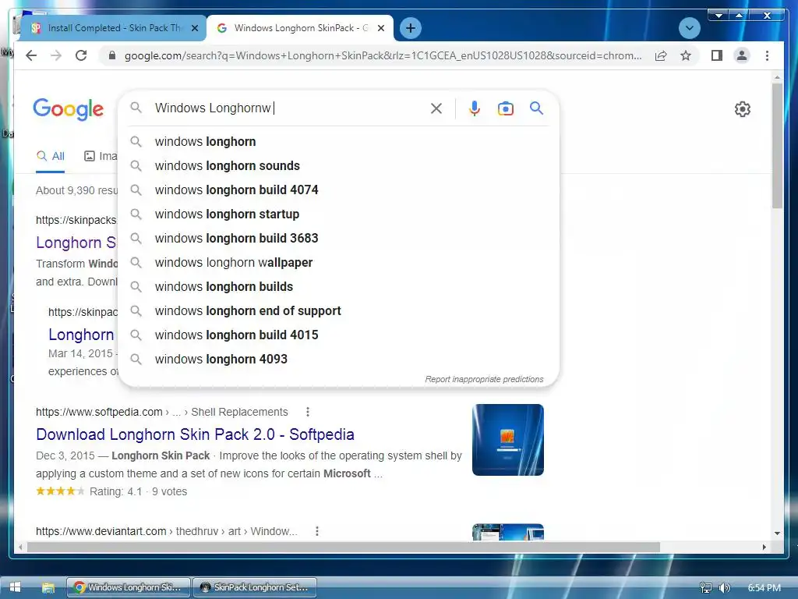Pick suggestion 'windows longhorn build 3683'
This screenshot has width=798, height=599.
338,239
